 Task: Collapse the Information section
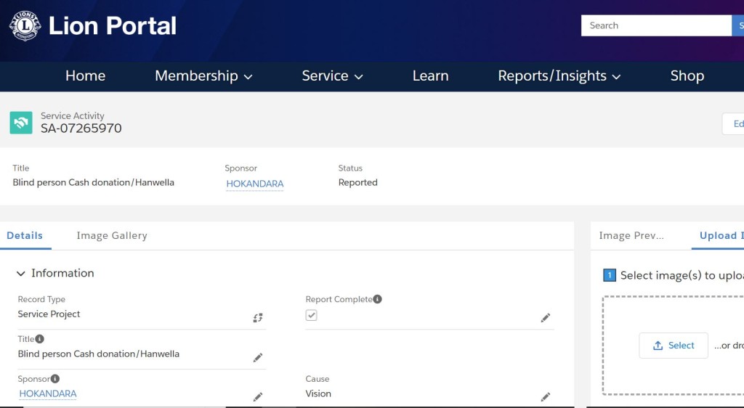tap(21, 274)
